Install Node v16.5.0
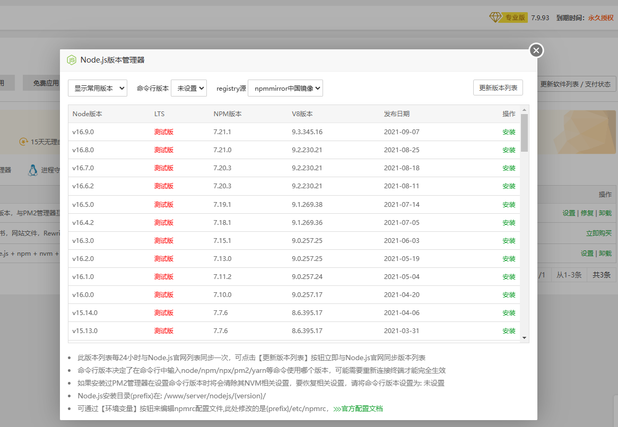This screenshot has width=618, height=427. [509, 205]
